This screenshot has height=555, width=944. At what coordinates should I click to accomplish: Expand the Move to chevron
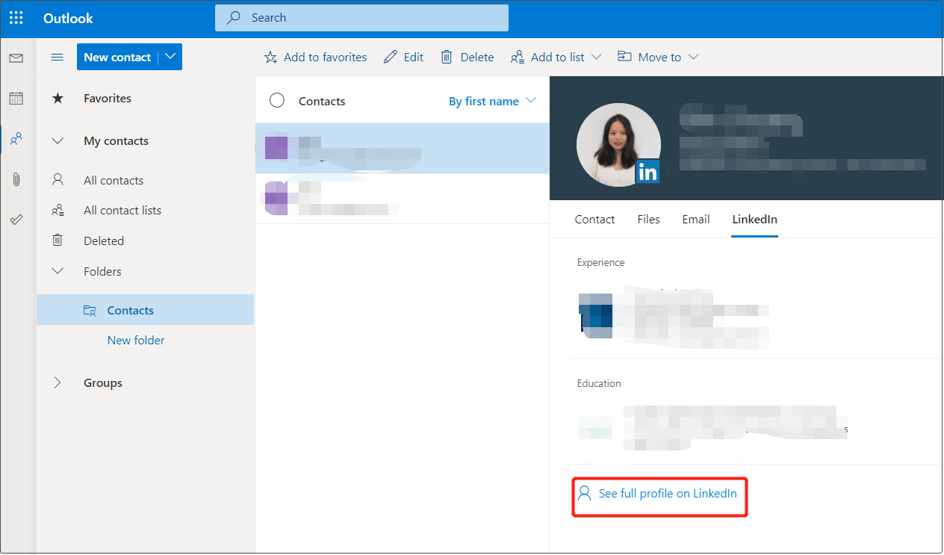(693, 57)
